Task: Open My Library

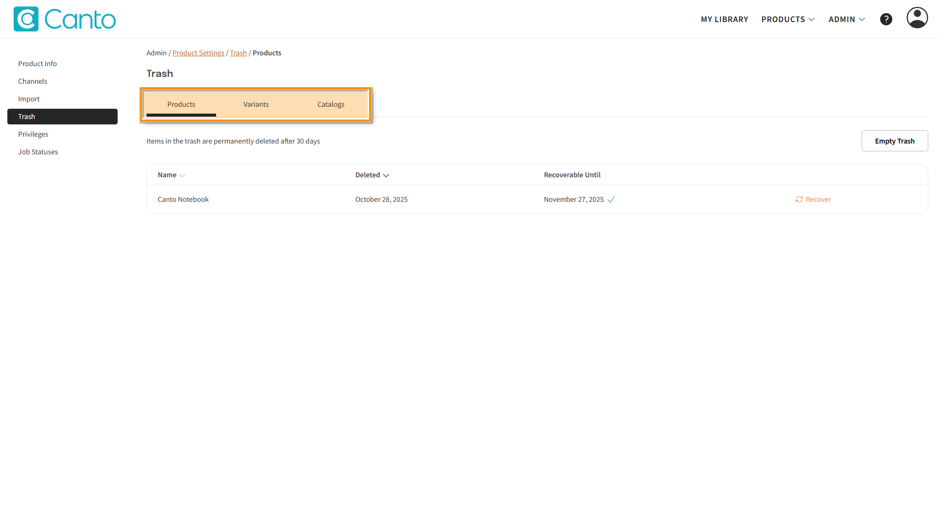Action: (724, 19)
